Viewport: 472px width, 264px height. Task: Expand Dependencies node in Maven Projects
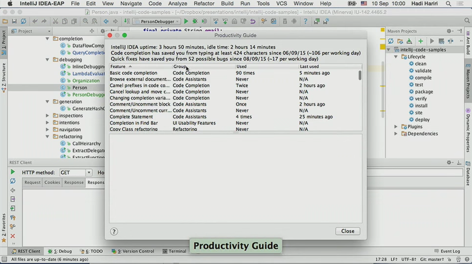(396, 133)
